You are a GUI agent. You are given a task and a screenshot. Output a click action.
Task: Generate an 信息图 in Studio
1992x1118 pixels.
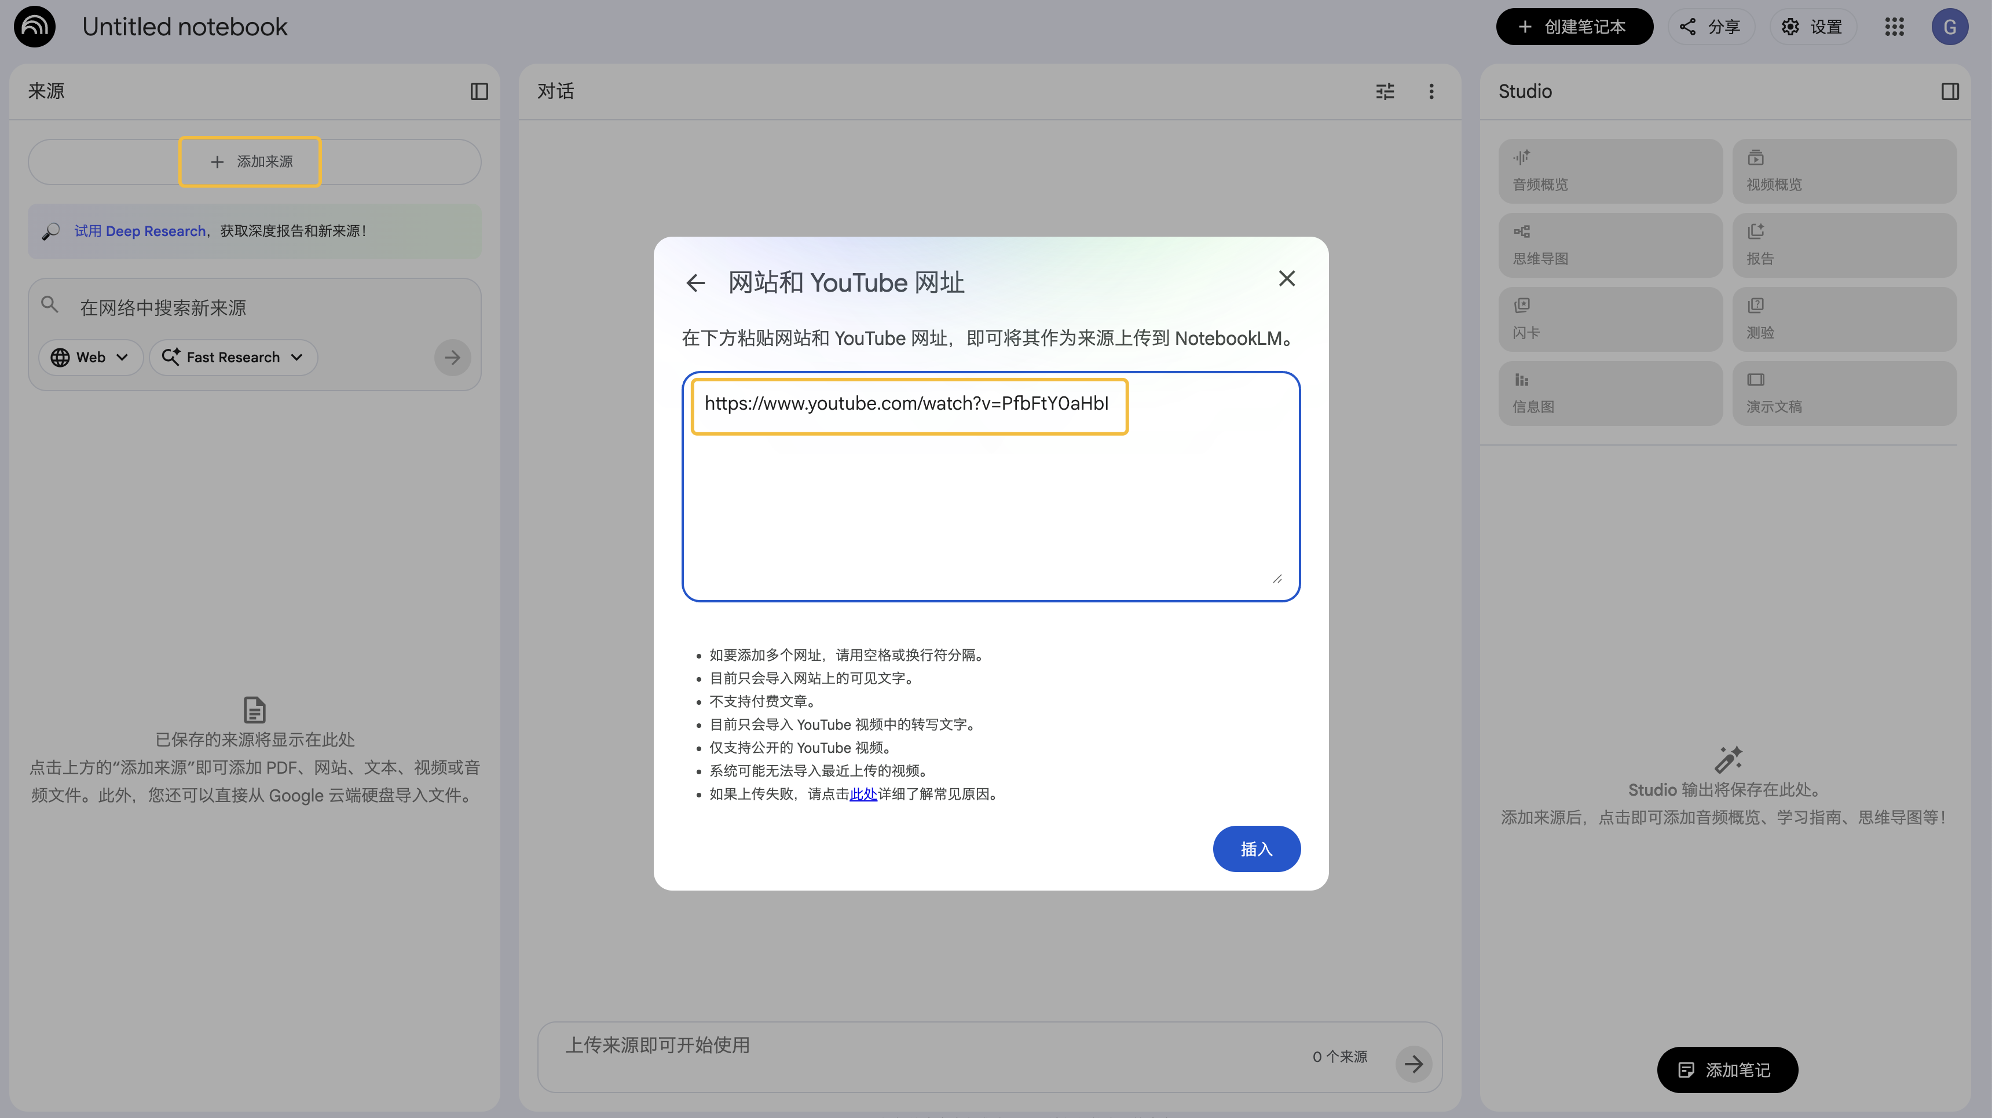[1610, 392]
